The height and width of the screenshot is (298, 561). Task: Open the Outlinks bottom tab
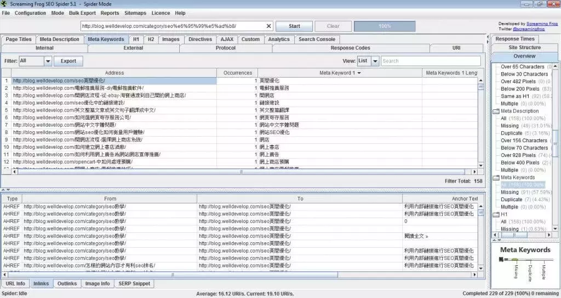pyautogui.click(x=67, y=284)
